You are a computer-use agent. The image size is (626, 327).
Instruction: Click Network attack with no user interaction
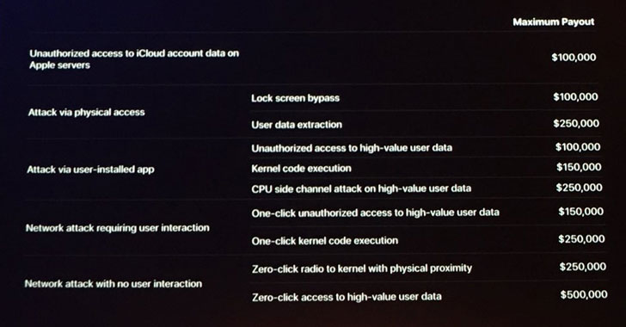pos(114,284)
